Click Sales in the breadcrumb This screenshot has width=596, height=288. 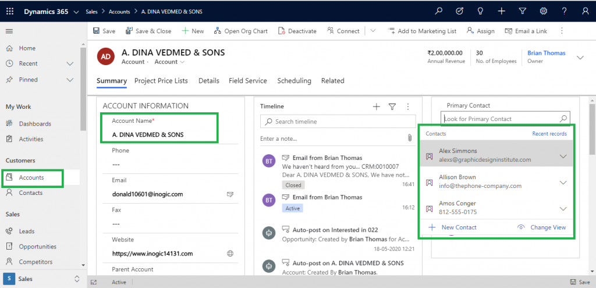pos(91,12)
